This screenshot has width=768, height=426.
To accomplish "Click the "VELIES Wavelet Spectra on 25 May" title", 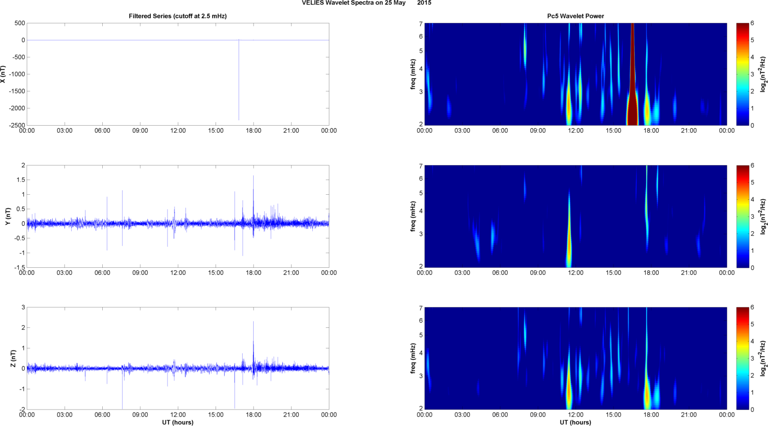I will pos(353,3).
